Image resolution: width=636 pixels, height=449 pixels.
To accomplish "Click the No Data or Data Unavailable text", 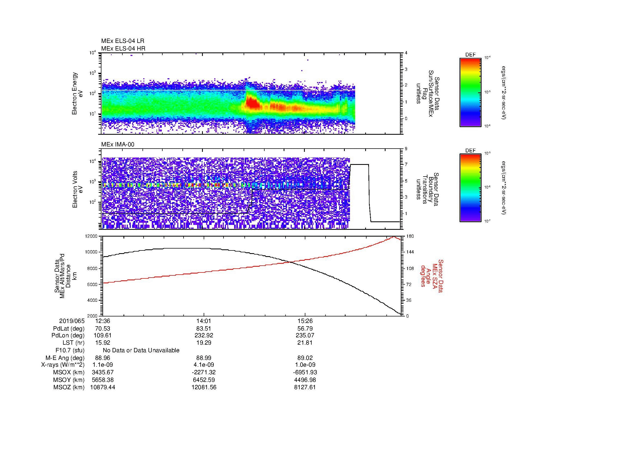I will [x=141, y=350].
